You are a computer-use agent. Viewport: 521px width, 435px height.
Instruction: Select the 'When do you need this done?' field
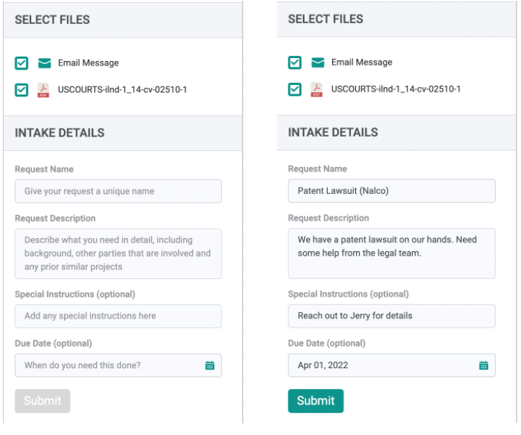pos(109,365)
